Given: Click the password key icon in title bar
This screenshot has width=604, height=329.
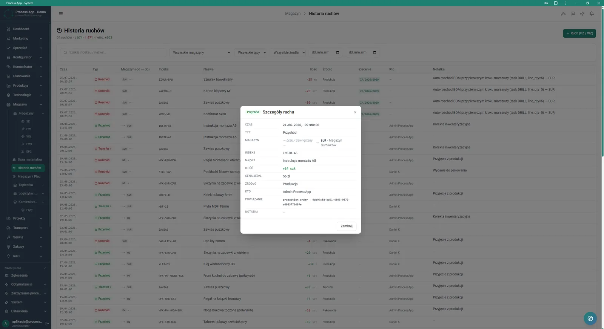Looking at the screenshot, I should (546, 3).
